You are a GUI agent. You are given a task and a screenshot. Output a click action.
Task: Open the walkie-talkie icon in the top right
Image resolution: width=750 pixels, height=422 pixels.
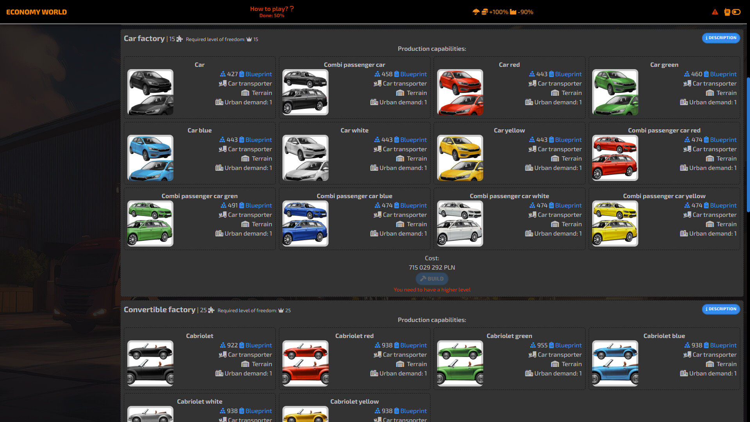[727, 12]
